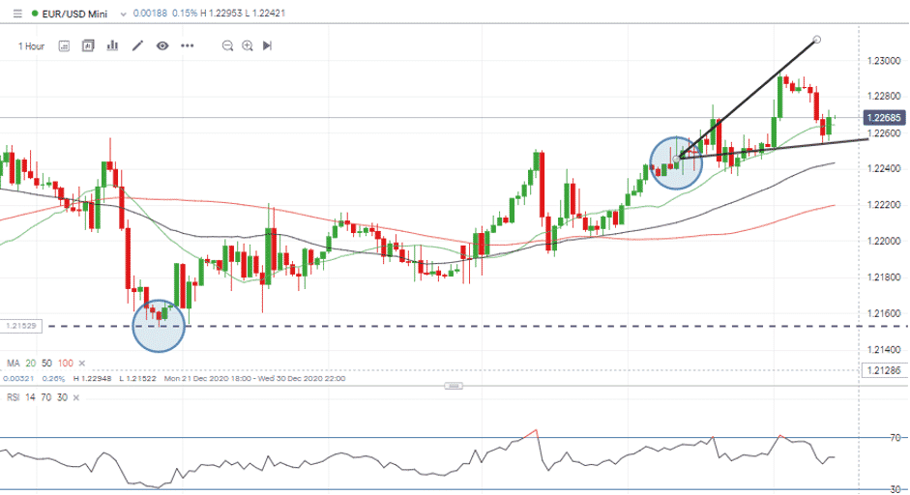Select the pencil drawing tool
This screenshot has height=495, width=910.
click(137, 45)
